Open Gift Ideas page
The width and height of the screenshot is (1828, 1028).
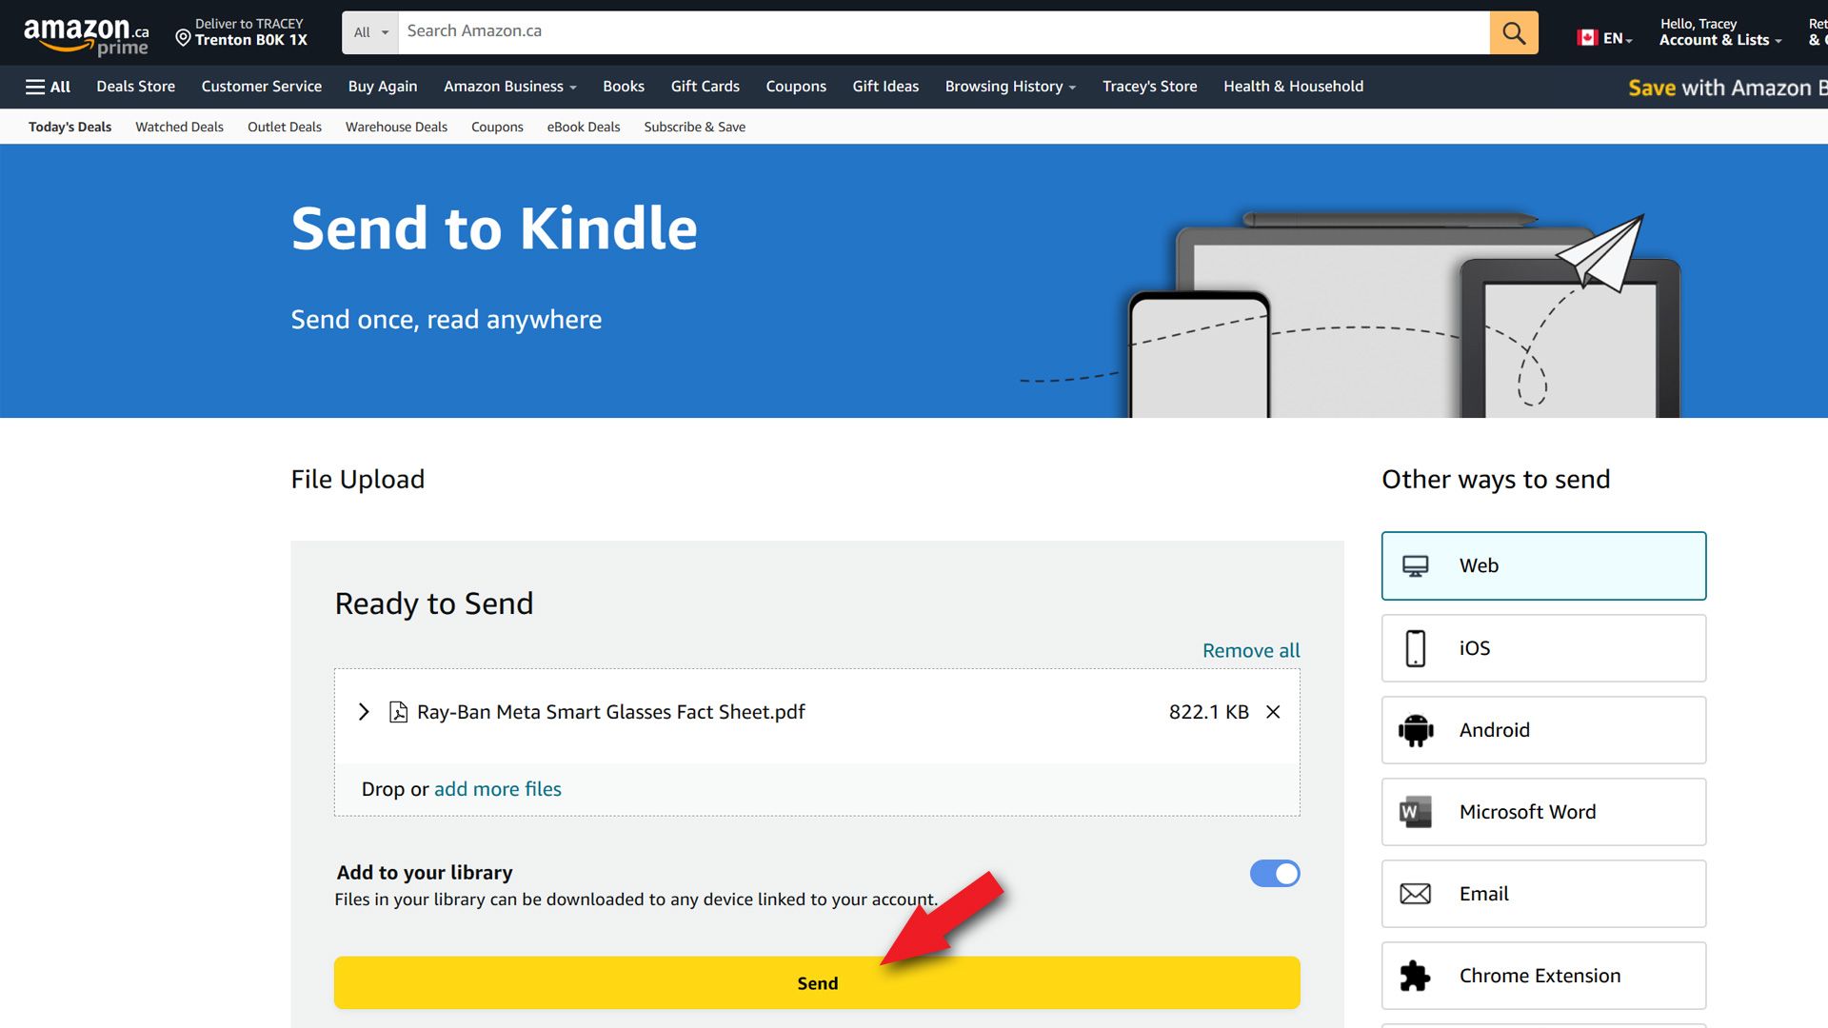click(x=885, y=87)
